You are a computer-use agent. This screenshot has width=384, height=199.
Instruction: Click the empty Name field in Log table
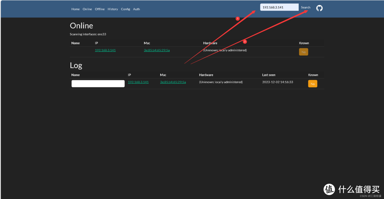click(x=98, y=84)
